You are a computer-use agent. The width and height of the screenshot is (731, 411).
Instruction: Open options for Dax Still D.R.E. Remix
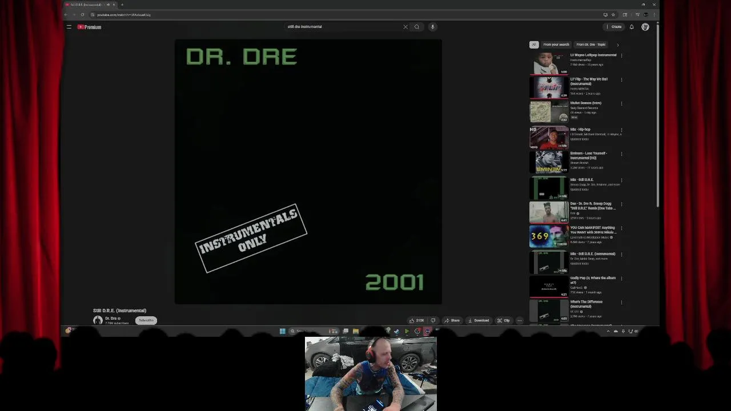pos(621,204)
